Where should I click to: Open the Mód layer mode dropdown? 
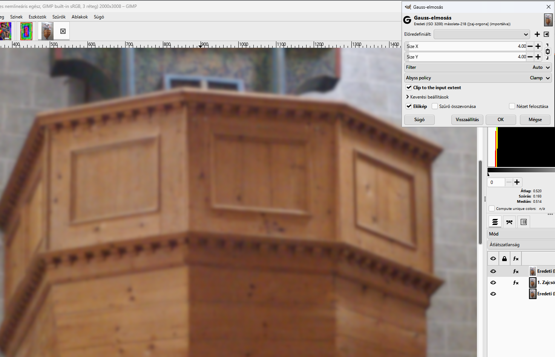click(x=521, y=234)
